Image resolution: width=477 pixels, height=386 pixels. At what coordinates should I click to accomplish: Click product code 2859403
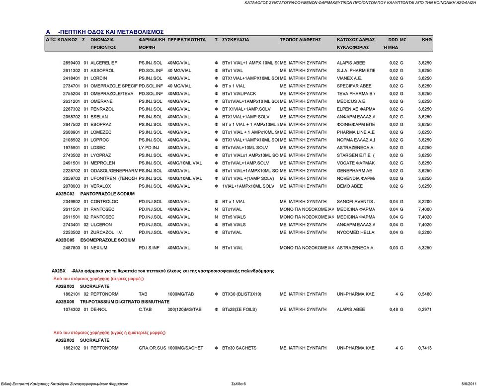pos(72,63)
